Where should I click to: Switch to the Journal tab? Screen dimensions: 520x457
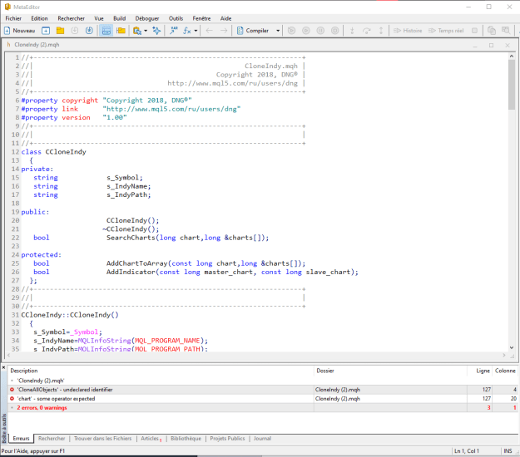coord(262,439)
